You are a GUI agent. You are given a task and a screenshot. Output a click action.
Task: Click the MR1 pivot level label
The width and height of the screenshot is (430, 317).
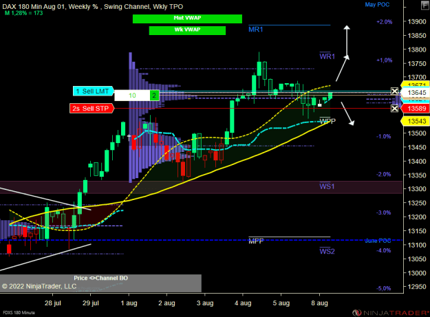tap(255, 30)
